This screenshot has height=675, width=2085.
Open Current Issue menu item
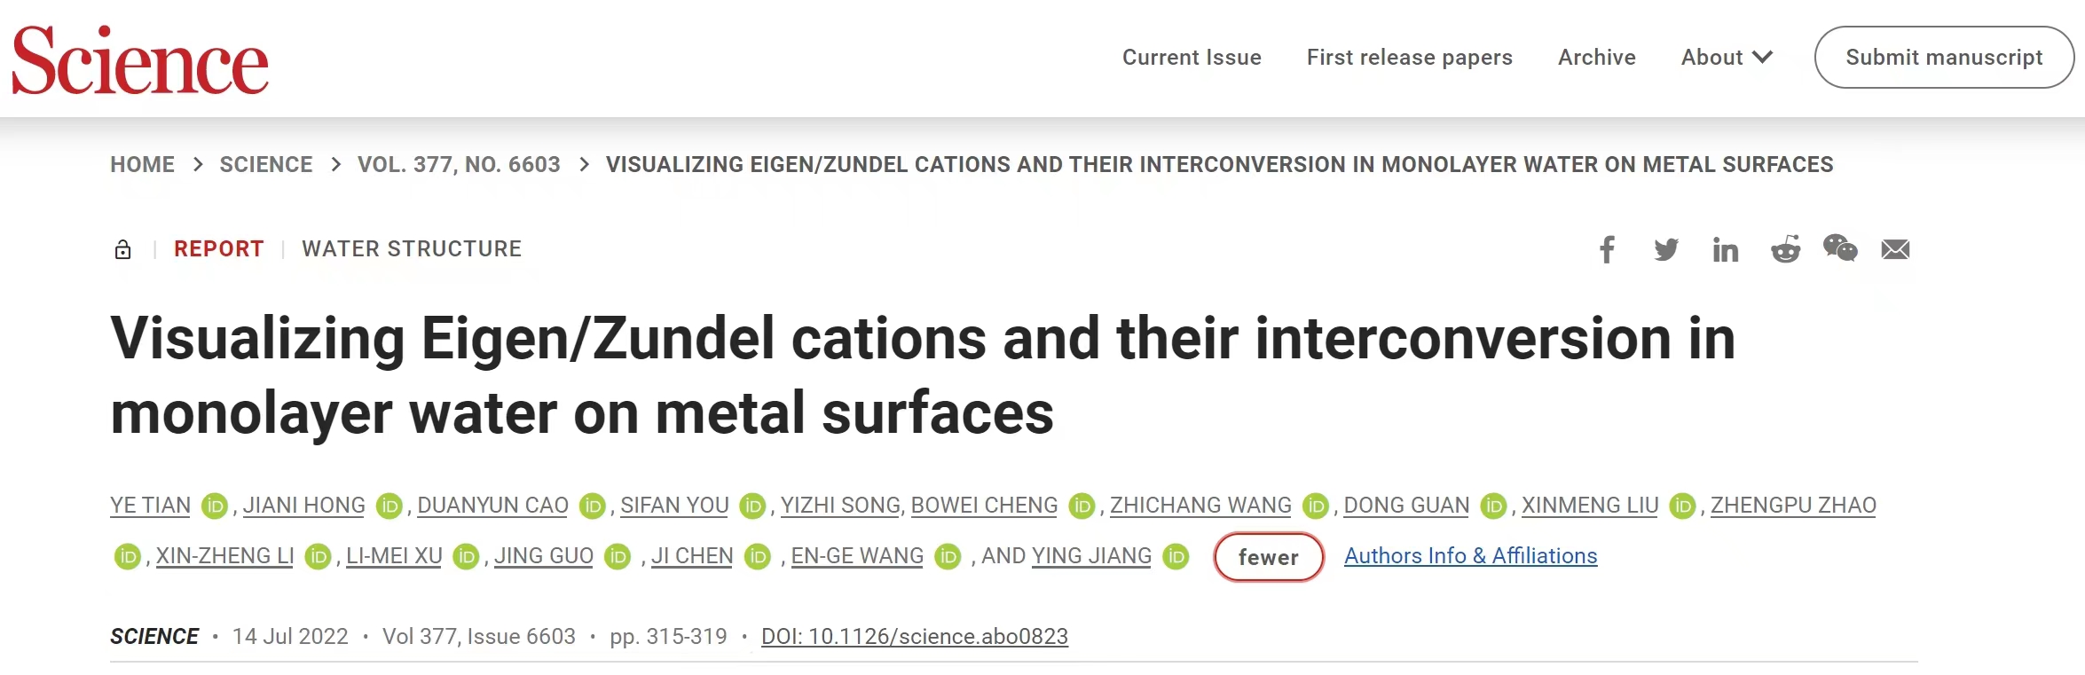click(1192, 58)
